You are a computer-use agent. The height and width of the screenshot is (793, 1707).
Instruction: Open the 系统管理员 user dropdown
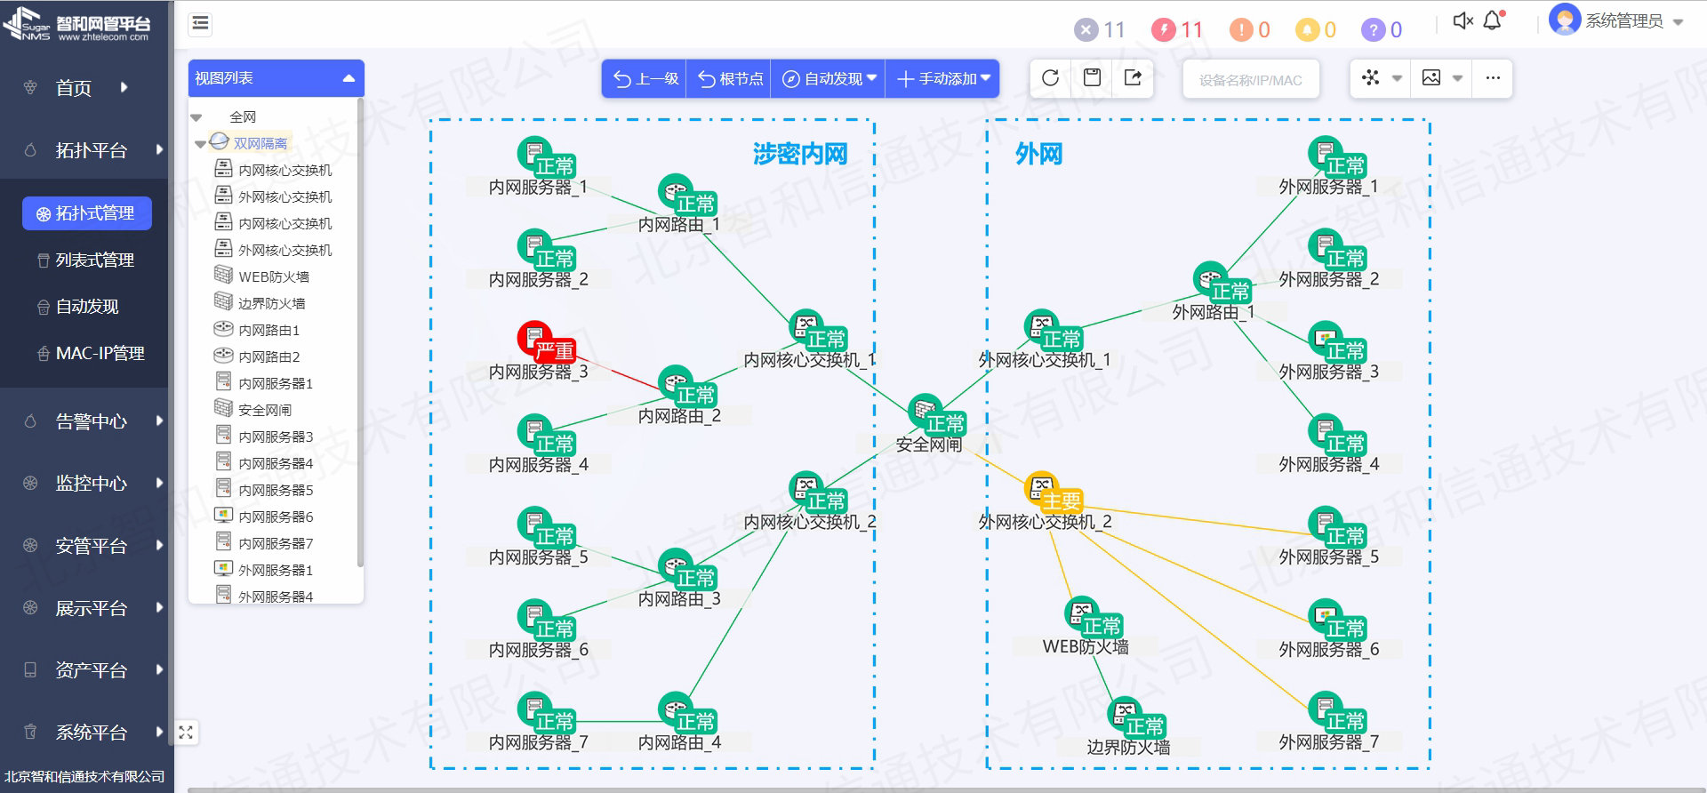pyautogui.click(x=1616, y=20)
